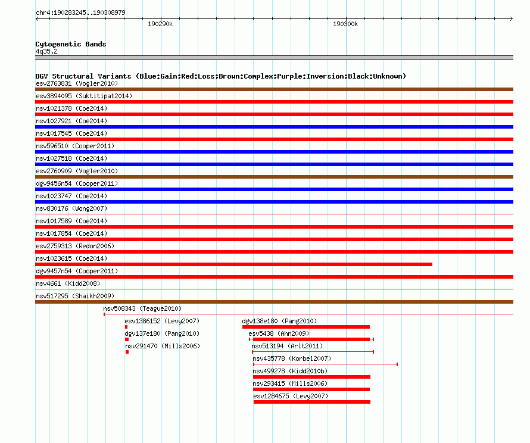Viewport: 530px width, 443px height.
Task: Select the esv2760909 (Vogler2010) label
Action: pyautogui.click(x=77, y=171)
